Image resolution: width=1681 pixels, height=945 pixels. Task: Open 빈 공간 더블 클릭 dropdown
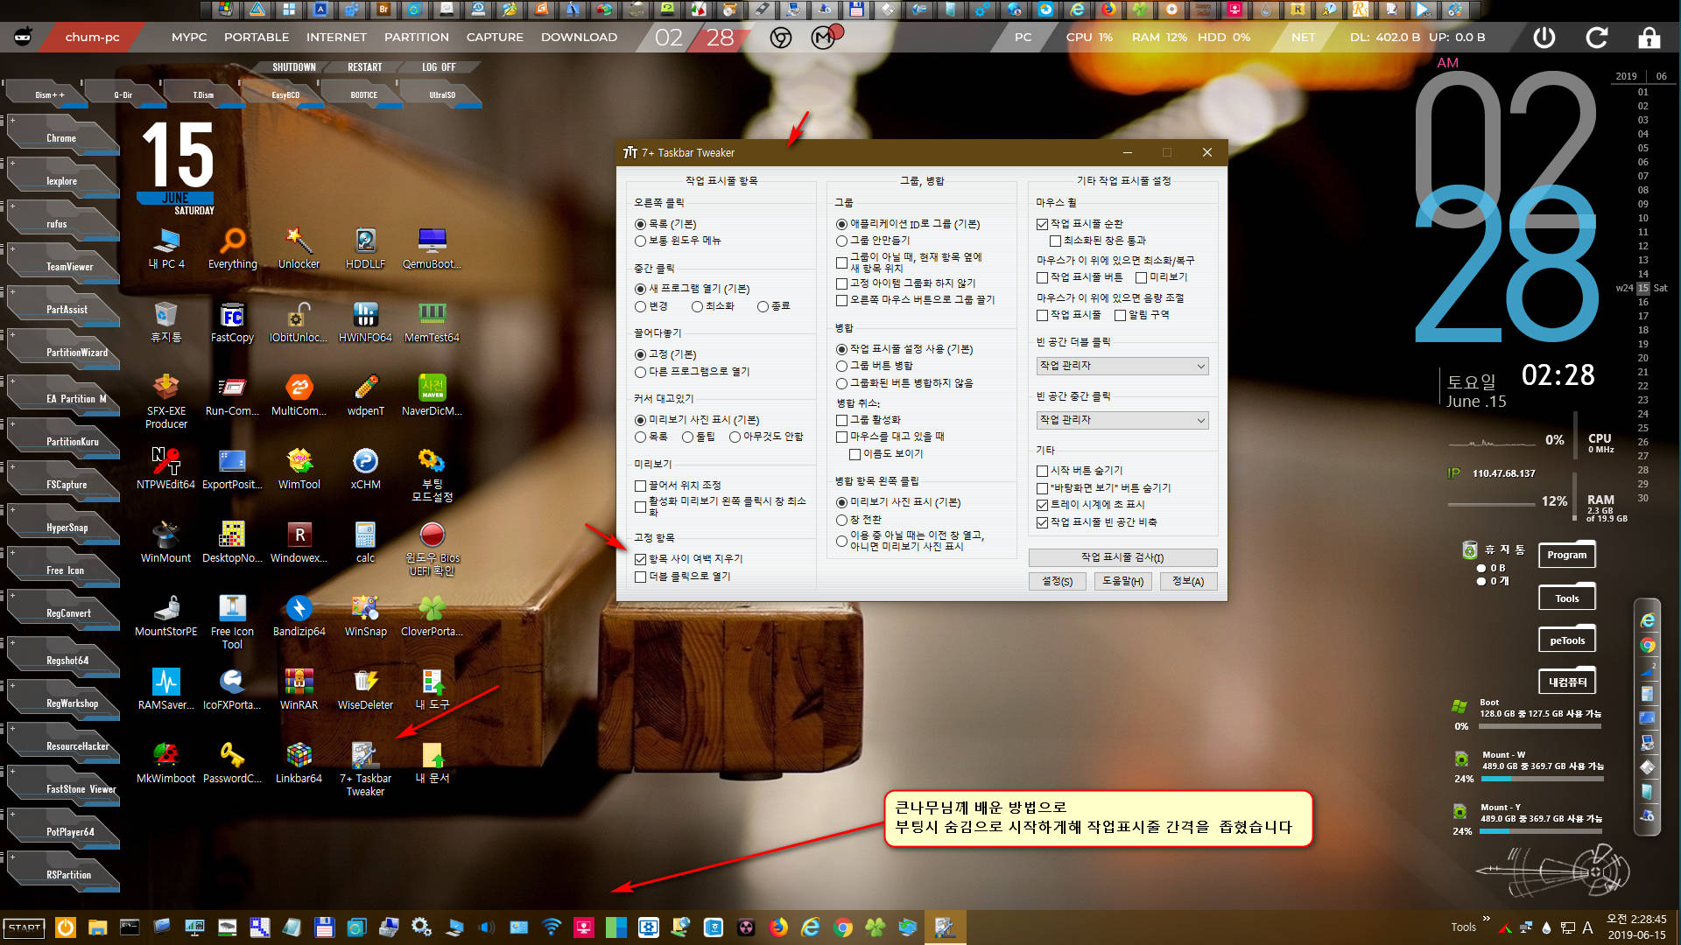pos(1122,366)
